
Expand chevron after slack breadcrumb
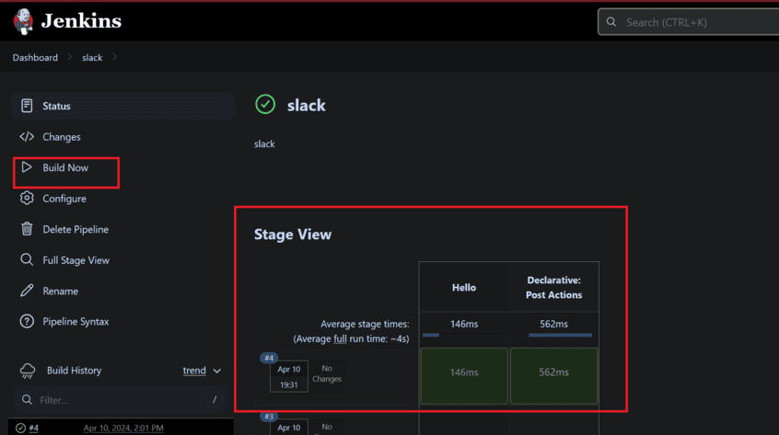tap(114, 57)
